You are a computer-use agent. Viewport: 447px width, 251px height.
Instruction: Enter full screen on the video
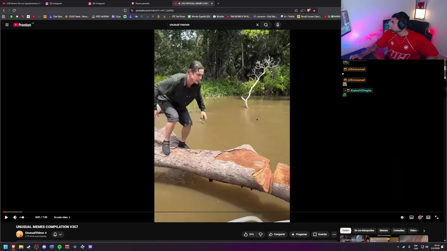pos(437,217)
